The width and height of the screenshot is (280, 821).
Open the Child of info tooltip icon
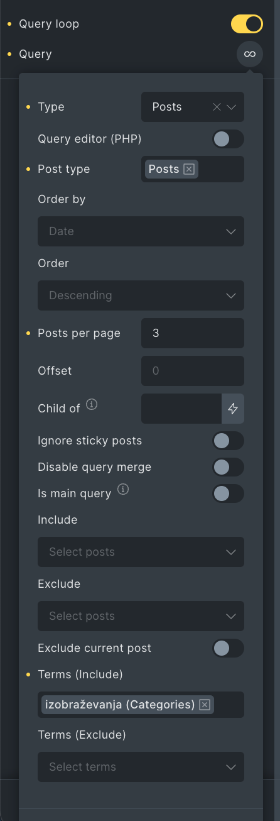click(92, 404)
